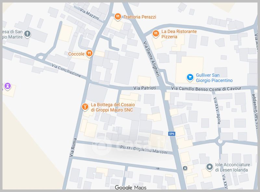260x192 pixels.
Task: Click the Via Roma street label
Action: (73, 147)
